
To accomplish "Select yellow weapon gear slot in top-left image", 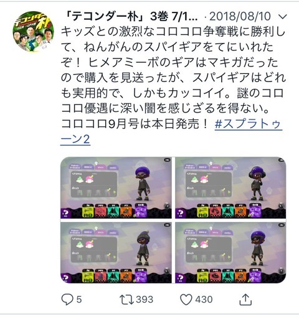I will (88, 211).
